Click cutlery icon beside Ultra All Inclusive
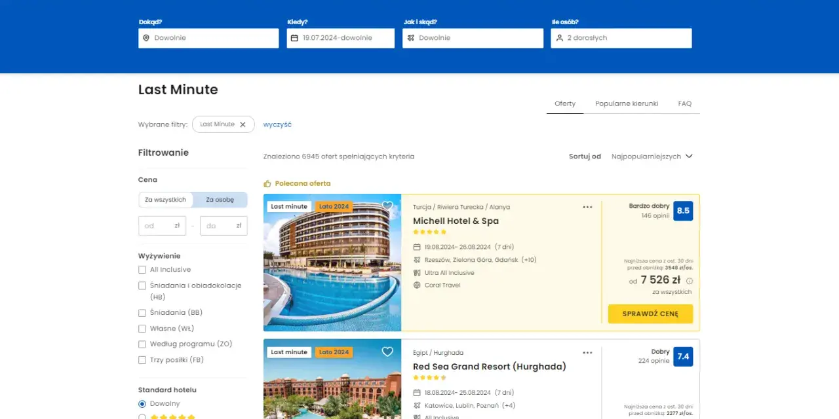This screenshot has width=839, height=419. (x=417, y=272)
